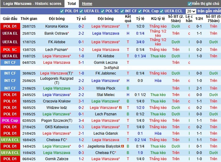Open Ludogorets Razgrad team name
Viewport: 221px width, 162px height.
coord(57,81)
